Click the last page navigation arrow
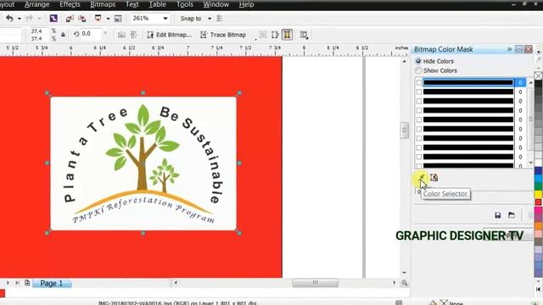This screenshot has height=305, width=543. pos(17,283)
